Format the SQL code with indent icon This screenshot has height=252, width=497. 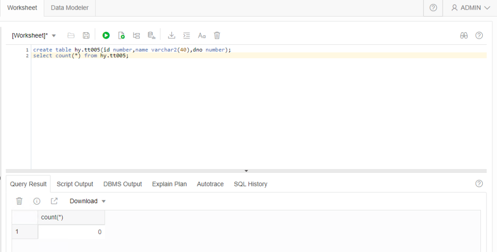(186, 35)
